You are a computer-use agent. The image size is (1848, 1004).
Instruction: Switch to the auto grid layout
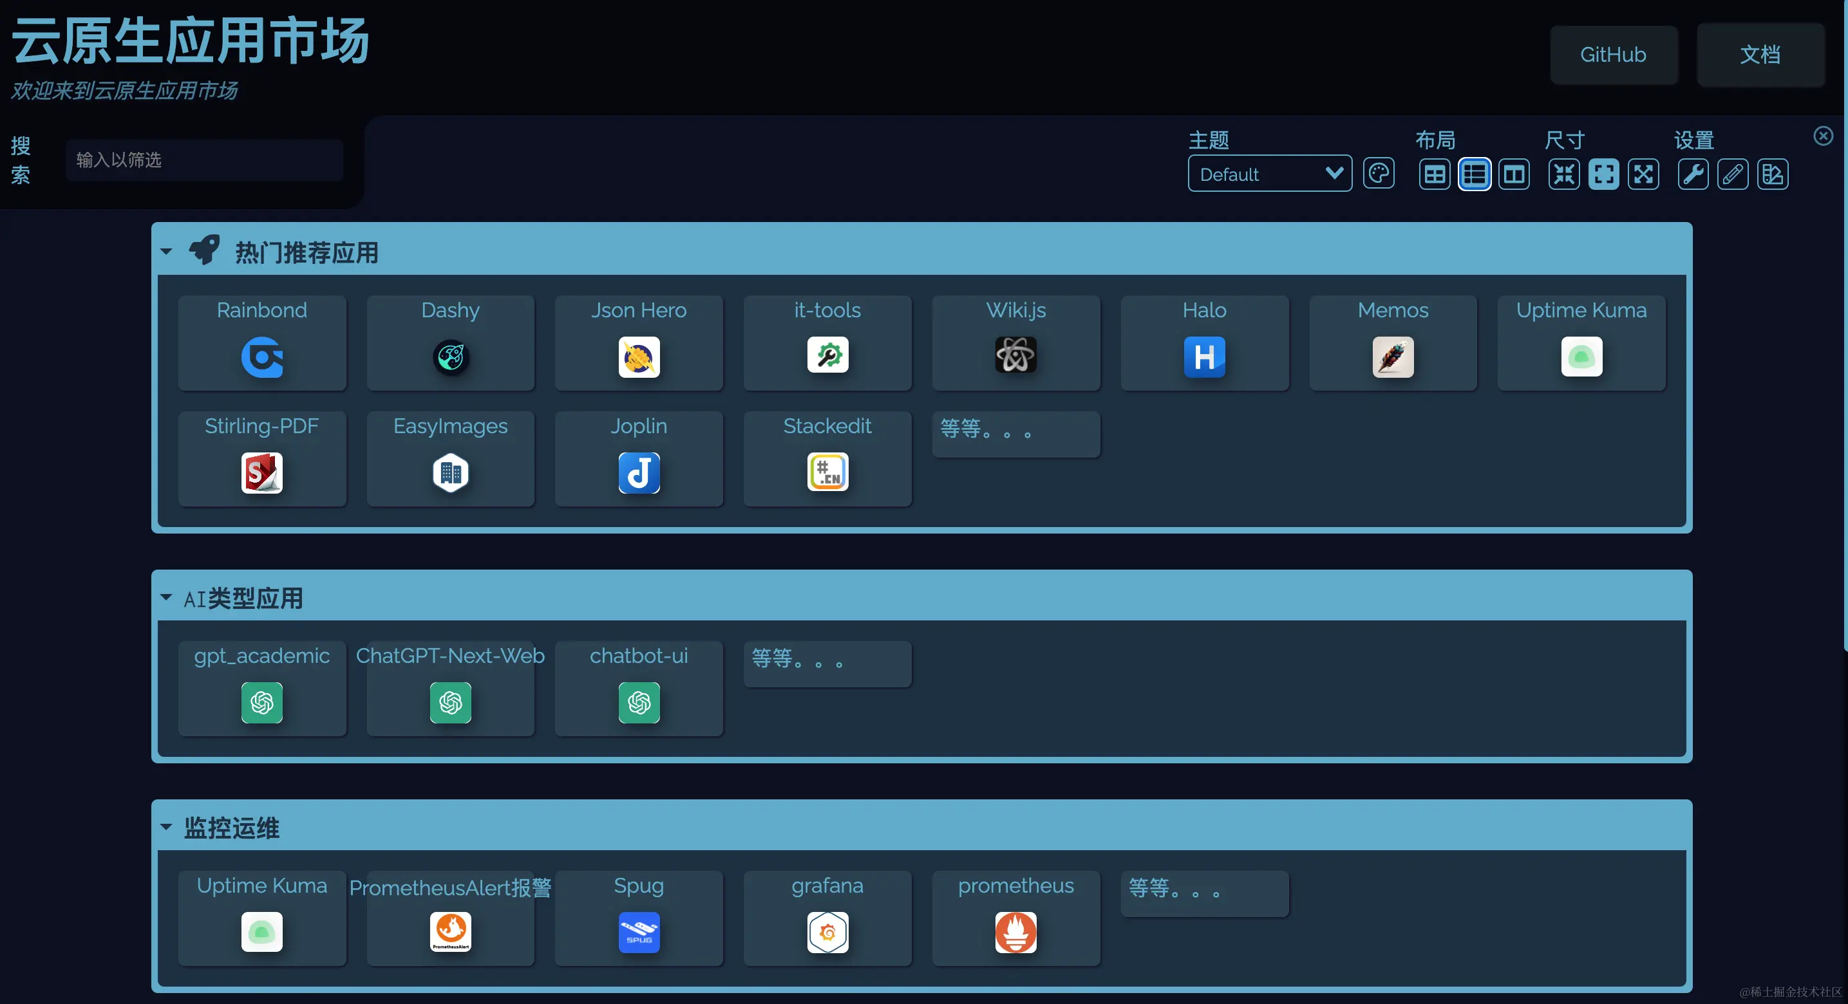click(1434, 174)
